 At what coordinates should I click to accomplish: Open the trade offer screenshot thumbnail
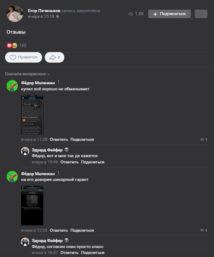(32, 206)
